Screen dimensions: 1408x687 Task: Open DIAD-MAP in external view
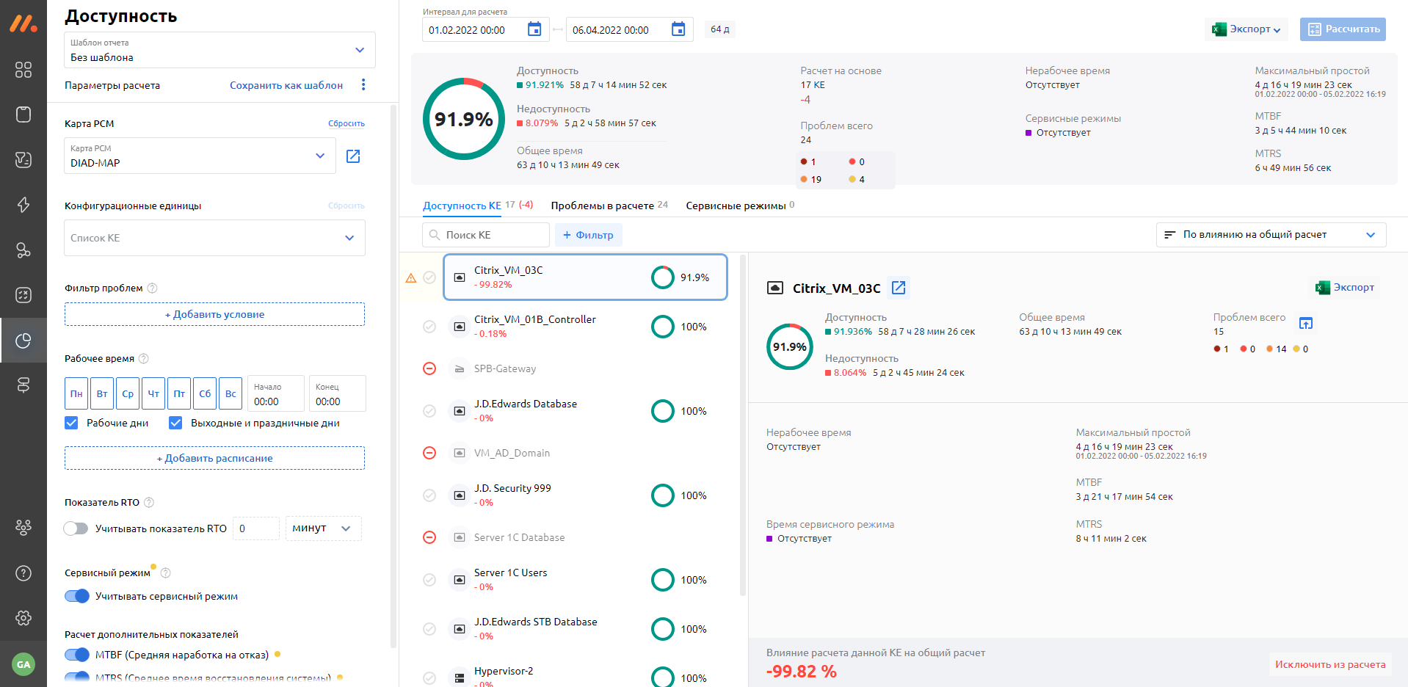353,156
